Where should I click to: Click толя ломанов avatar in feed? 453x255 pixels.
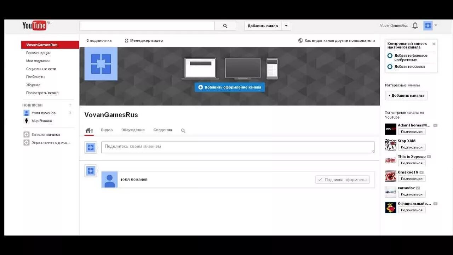109,180
